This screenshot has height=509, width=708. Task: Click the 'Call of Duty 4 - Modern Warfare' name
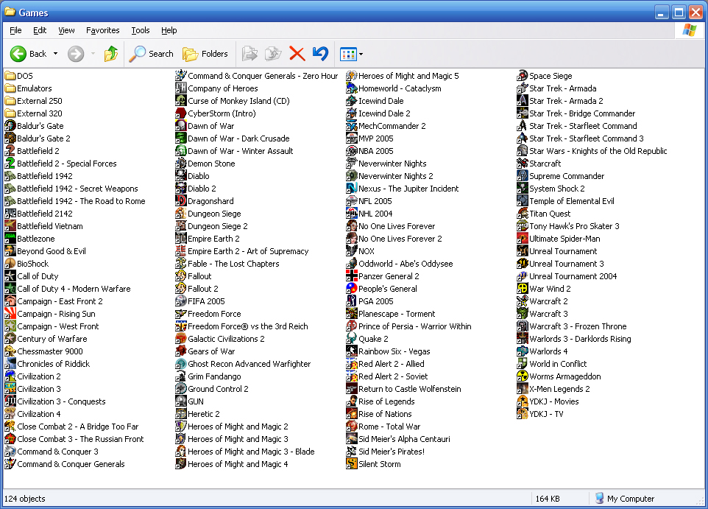(x=74, y=289)
